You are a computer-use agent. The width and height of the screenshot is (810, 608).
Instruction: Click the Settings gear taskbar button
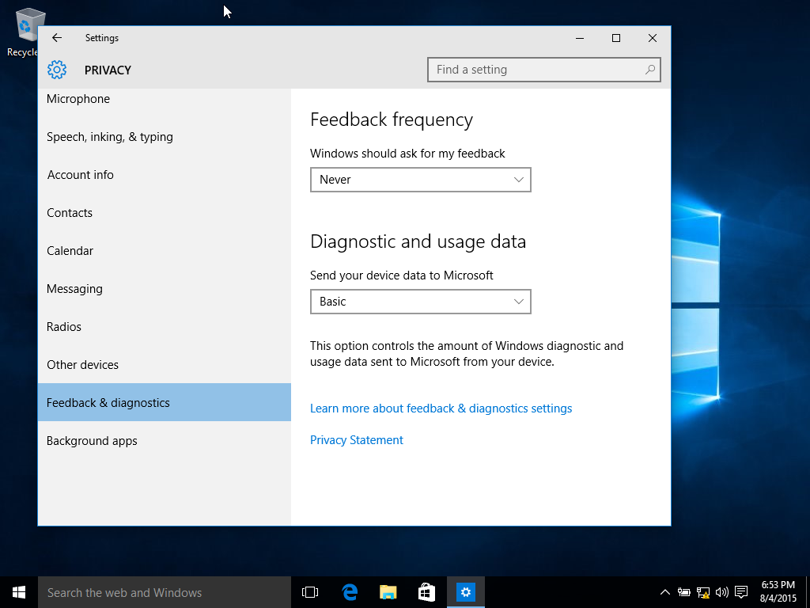[465, 592]
